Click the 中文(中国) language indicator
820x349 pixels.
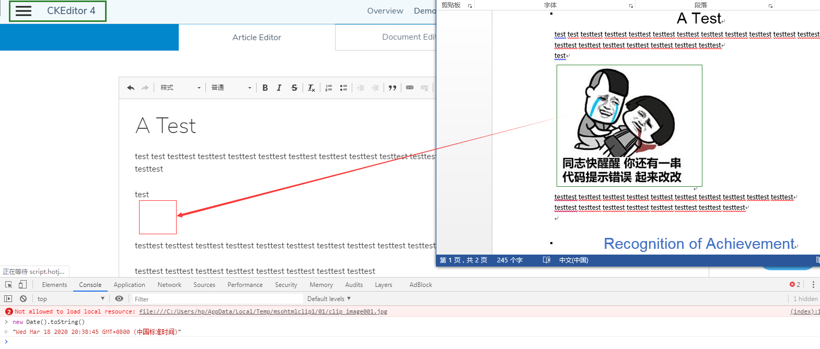(x=574, y=260)
